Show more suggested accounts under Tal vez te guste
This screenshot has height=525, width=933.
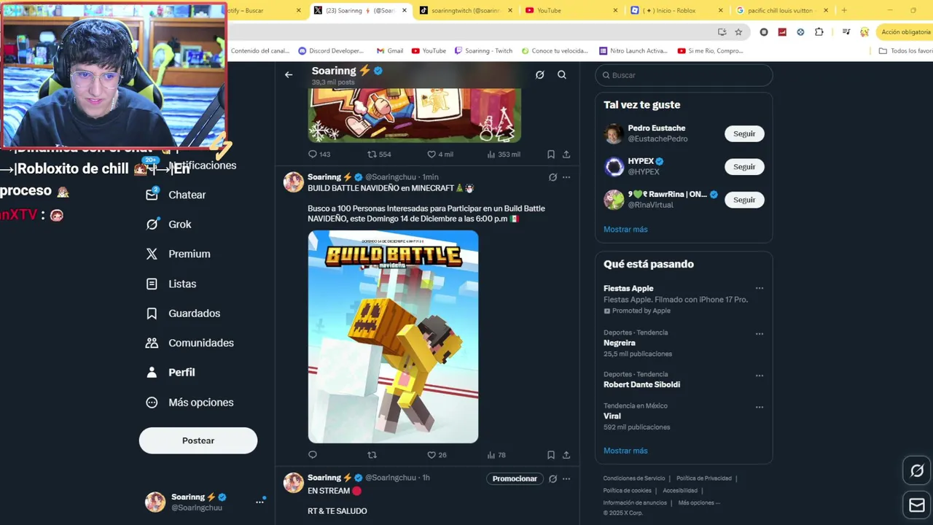pyautogui.click(x=625, y=229)
